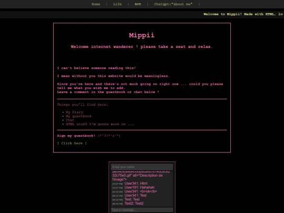Click the 'My guestbook' list item
This screenshot has width=284, height=213.
pyautogui.click(x=78, y=116)
